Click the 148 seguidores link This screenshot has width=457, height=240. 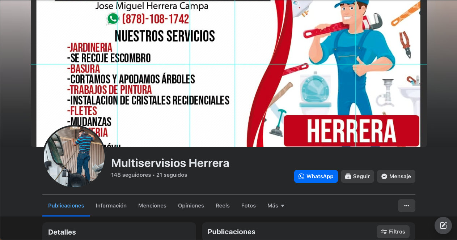click(x=131, y=175)
